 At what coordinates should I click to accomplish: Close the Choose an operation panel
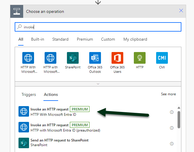(181, 11)
